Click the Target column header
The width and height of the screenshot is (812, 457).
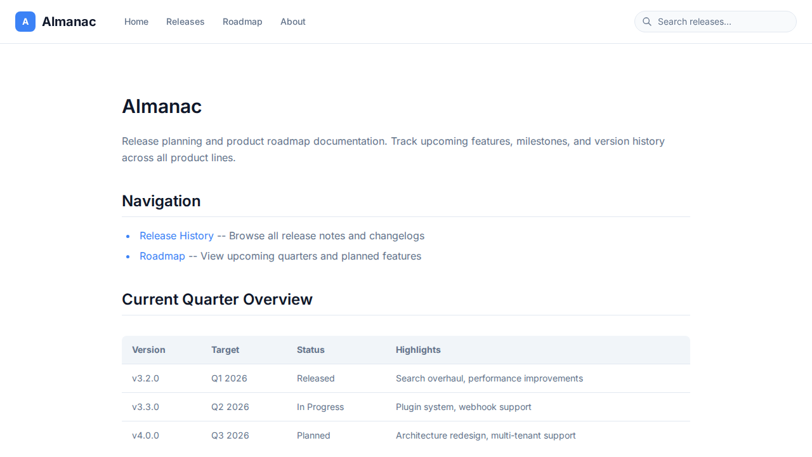pos(225,350)
